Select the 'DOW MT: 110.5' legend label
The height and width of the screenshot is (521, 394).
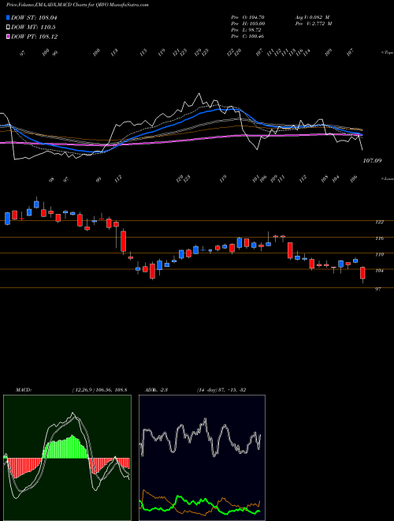[34, 28]
